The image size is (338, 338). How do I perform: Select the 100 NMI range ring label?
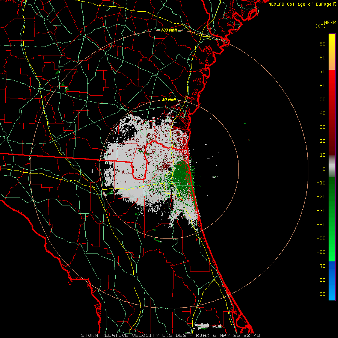pyautogui.click(x=169, y=30)
